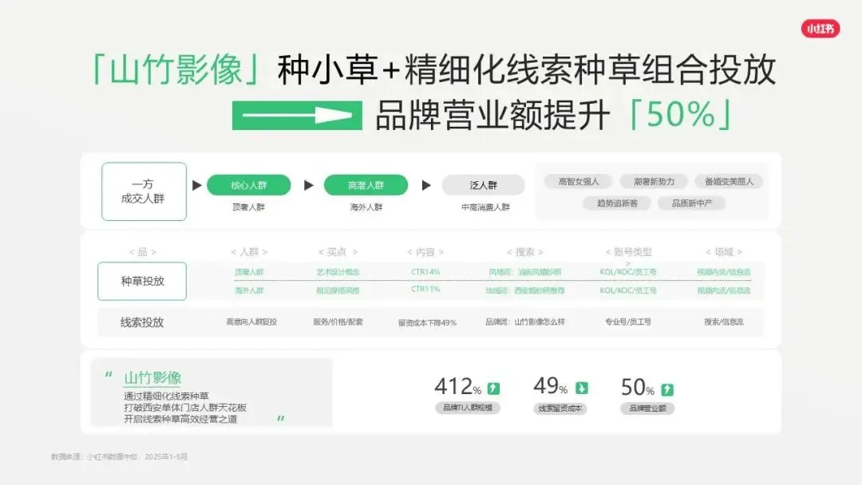Click the 线索投放 row label
862x485 pixels.
tap(142, 322)
